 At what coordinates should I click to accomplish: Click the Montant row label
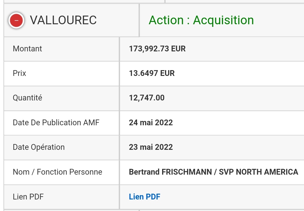click(x=27, y=49)
